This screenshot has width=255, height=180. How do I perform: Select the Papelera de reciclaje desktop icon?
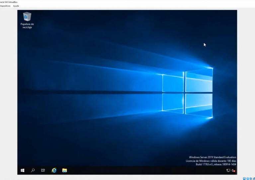click(x=27, y=20)
